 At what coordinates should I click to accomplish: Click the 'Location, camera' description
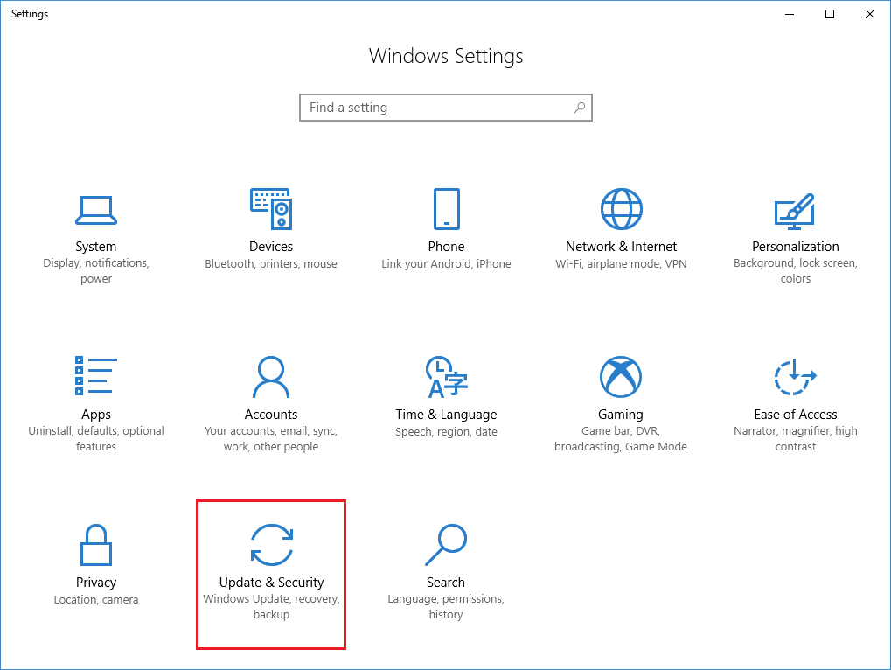pos(96,599)
